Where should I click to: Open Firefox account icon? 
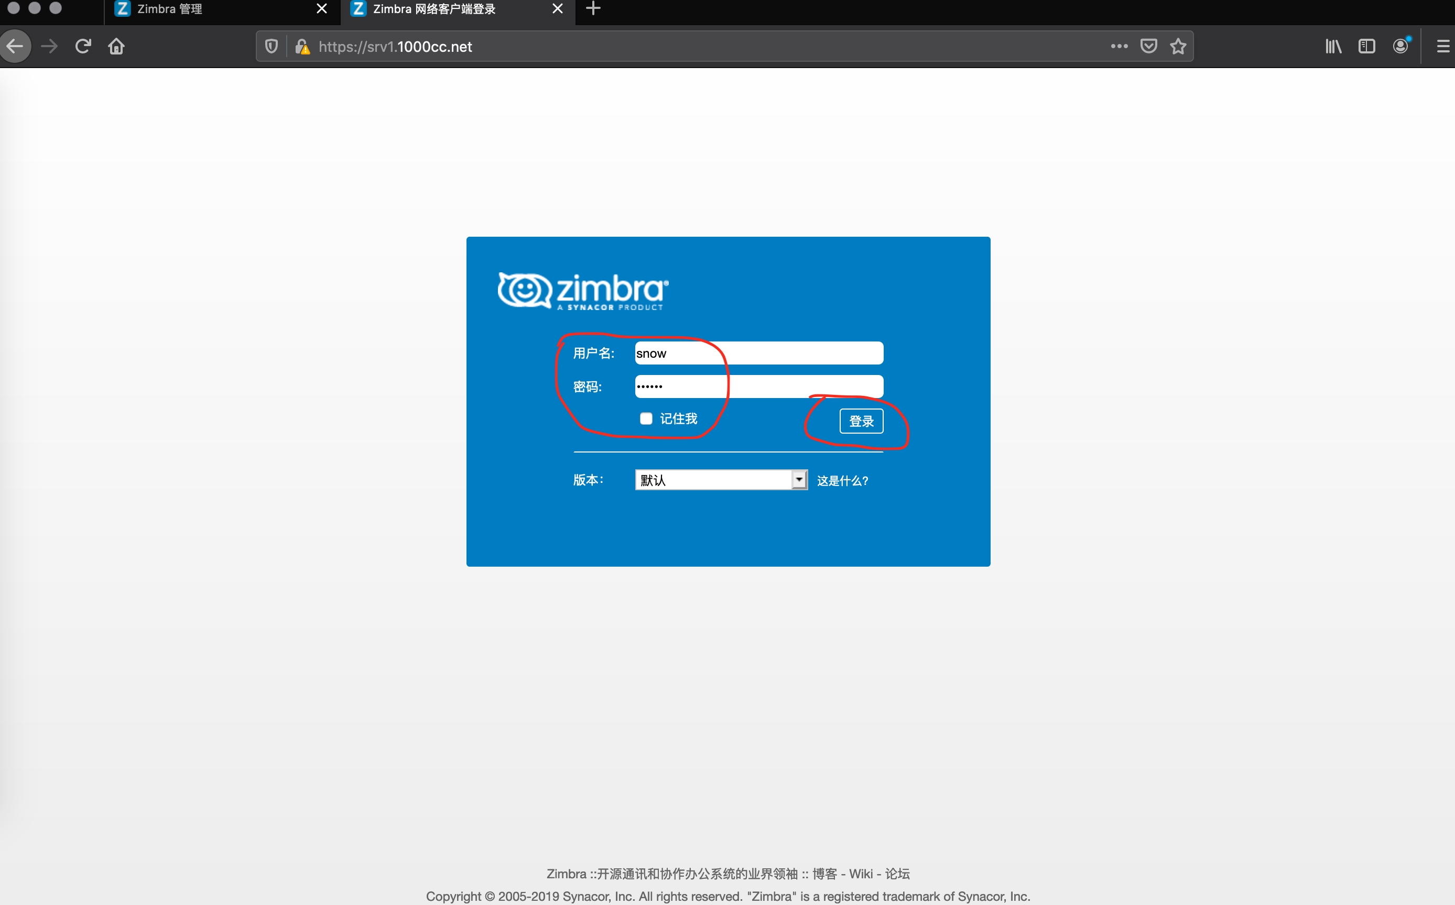coord(1400,46)
